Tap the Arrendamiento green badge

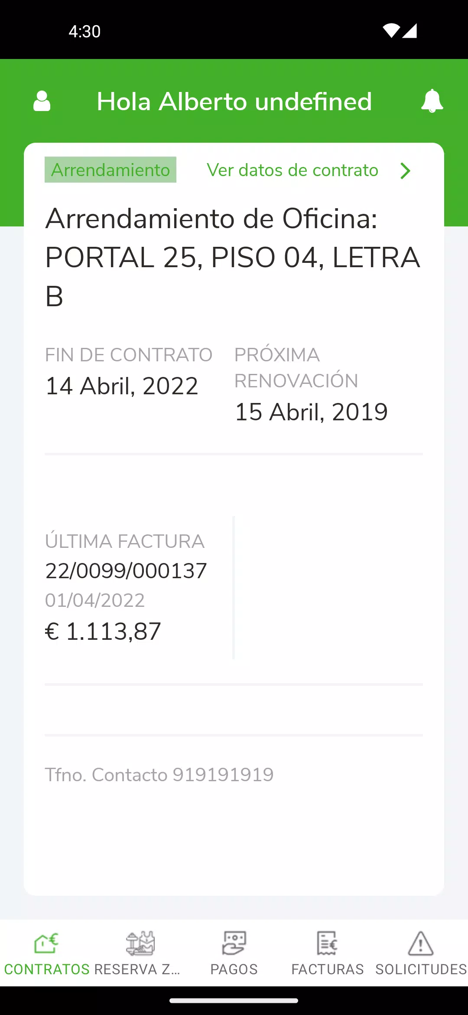(110, 170)
